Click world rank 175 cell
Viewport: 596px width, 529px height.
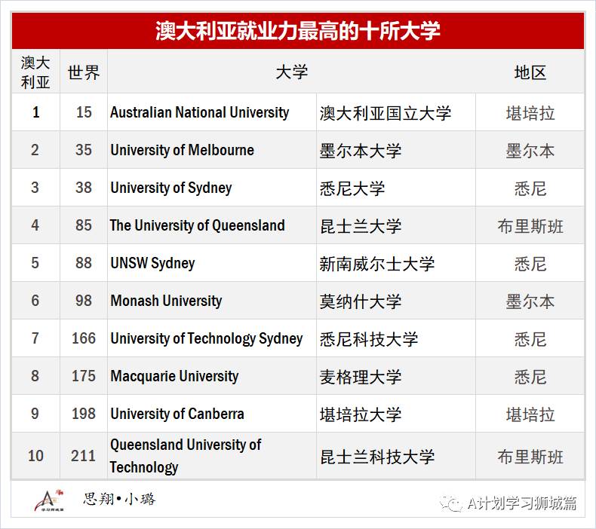84,376
